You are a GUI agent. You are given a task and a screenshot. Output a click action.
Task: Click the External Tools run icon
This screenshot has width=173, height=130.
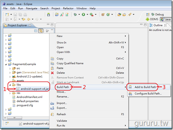click(x=92, y=14)
